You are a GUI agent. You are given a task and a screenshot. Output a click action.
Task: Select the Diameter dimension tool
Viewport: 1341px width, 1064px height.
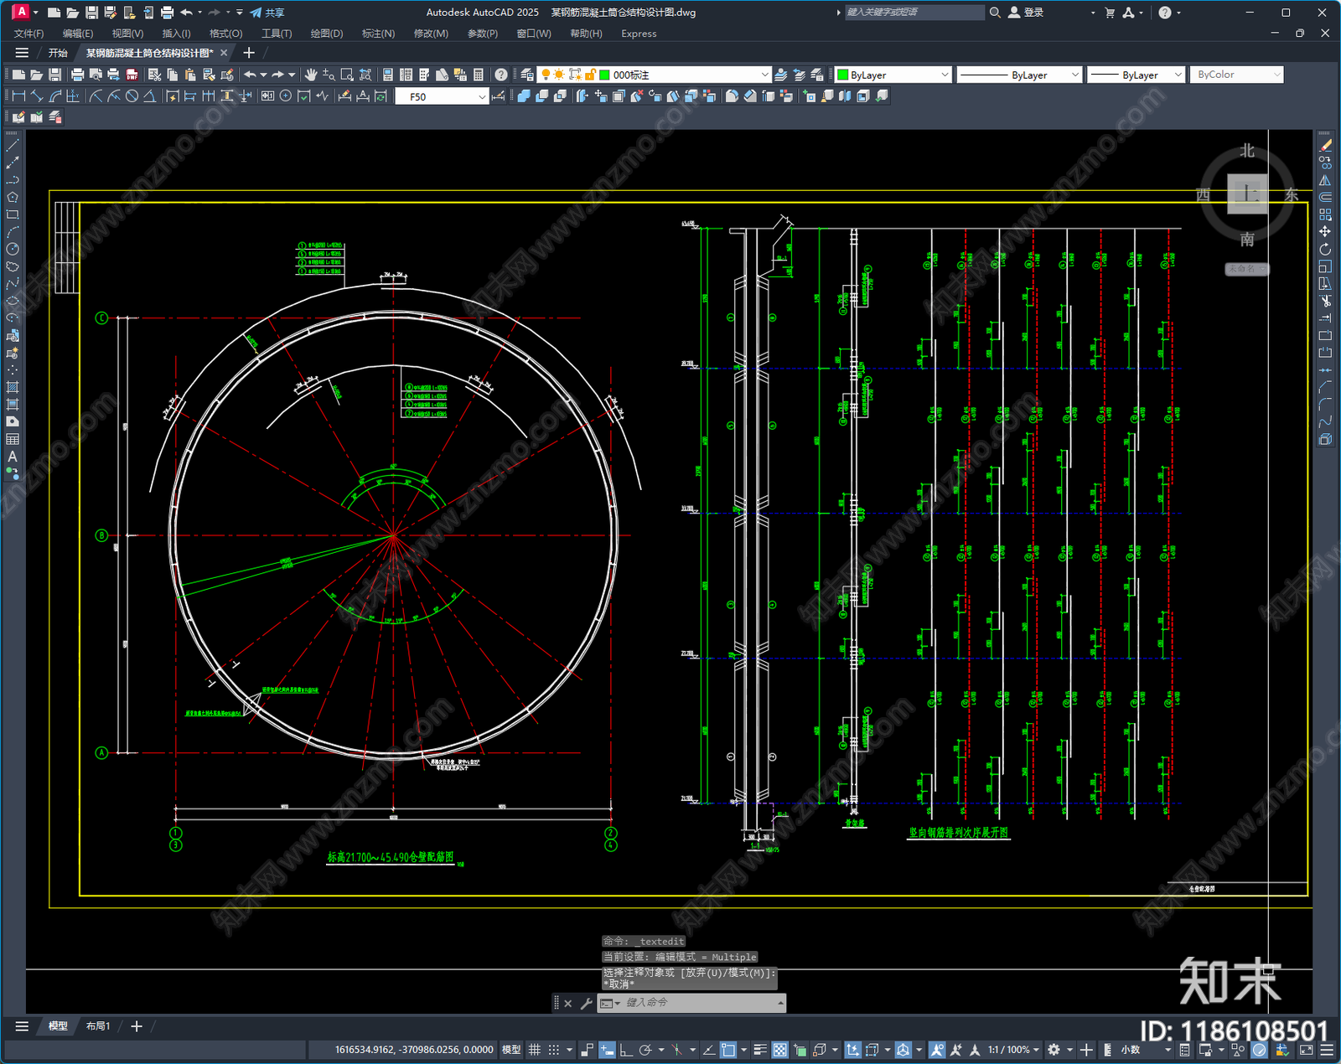[x=132, y=96]
